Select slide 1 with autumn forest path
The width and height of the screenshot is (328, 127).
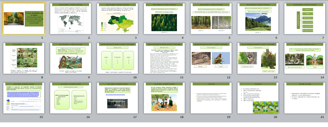pyautogui.click(x=24, y=19)
